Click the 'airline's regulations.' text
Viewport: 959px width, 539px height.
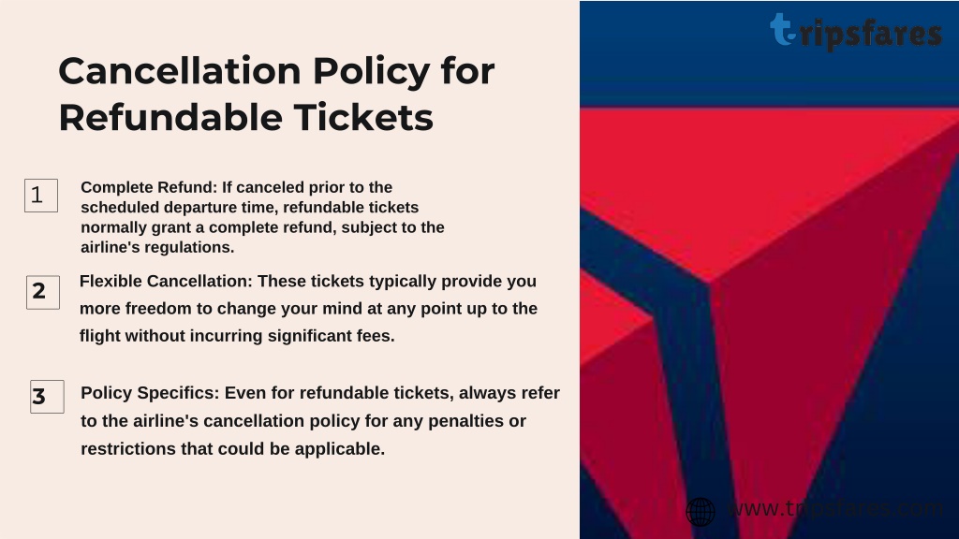click(157, 247)
